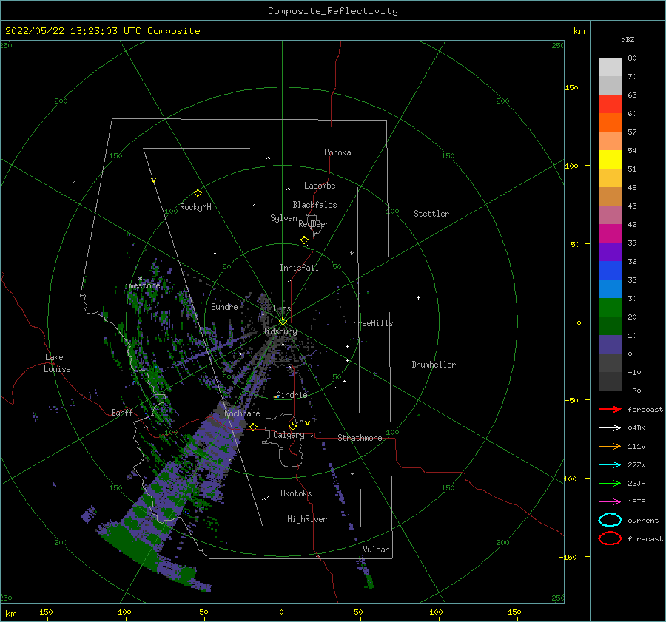Screen dimensions: 666x622
Task: Click the Ponoka label
Action: [337, 152]
